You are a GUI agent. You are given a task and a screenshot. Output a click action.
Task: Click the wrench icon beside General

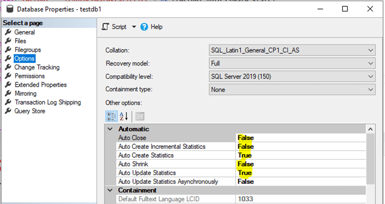tap(8, 32)
